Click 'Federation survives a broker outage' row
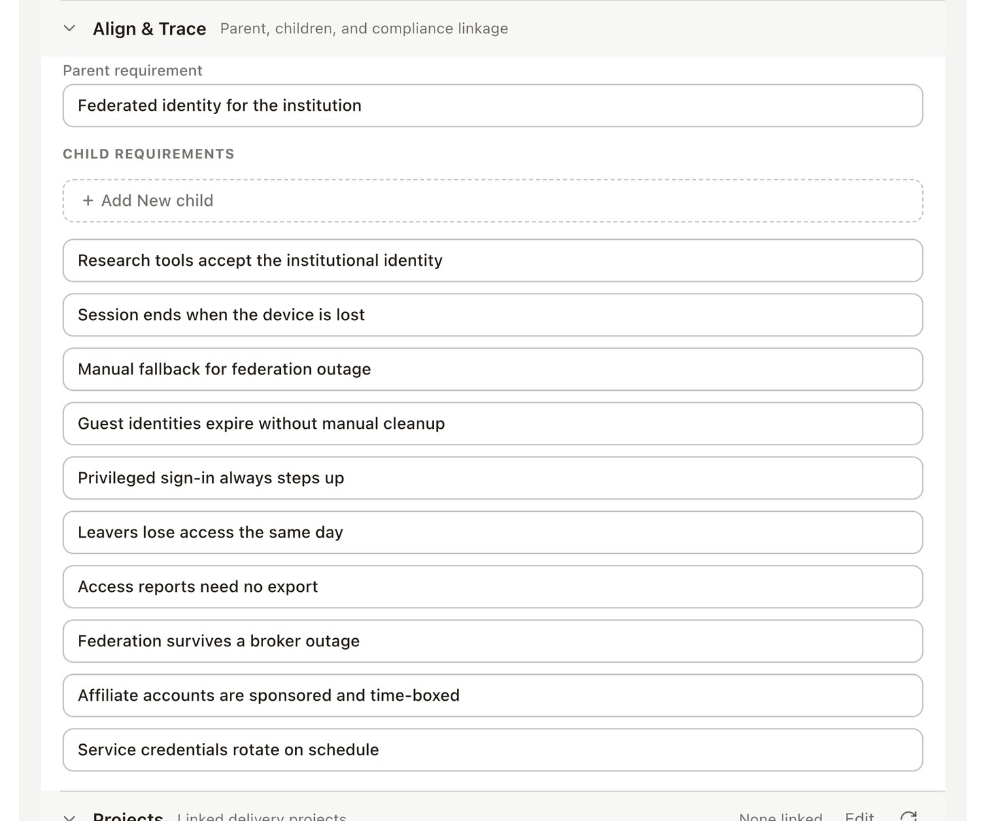986x821 pixels. tap(493, 641)
